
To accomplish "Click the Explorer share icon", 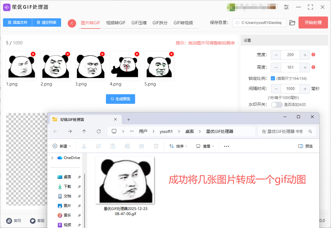I will 142,146.
